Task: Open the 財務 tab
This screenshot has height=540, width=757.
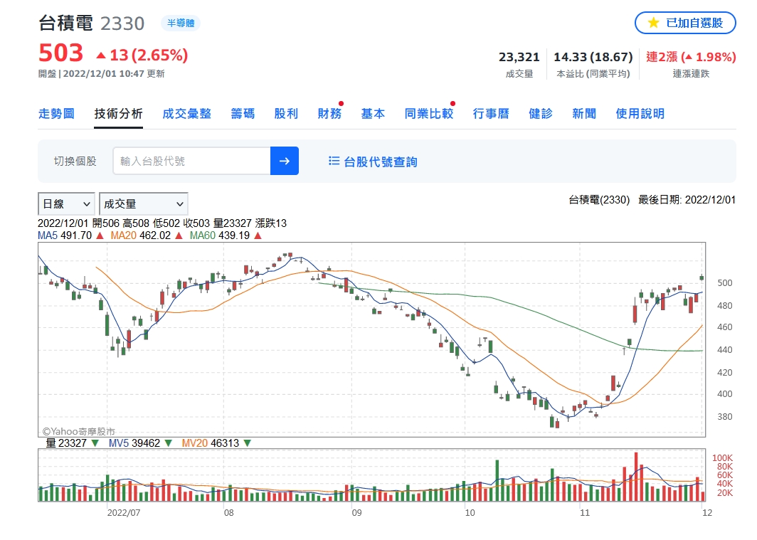Action: click(x=329, y=113)
